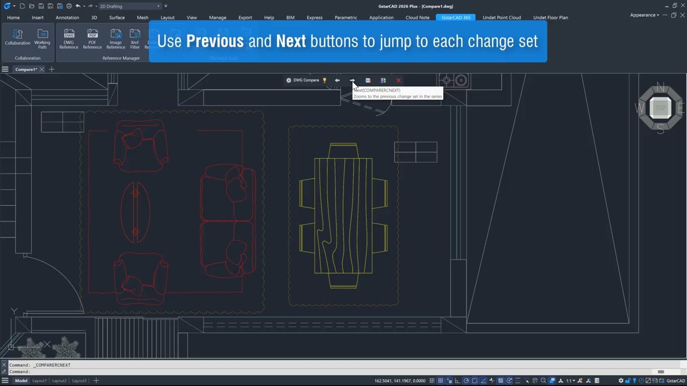Toggle the toolbar lock icon in the status bar
687x386 pixels.
[628, 381]
